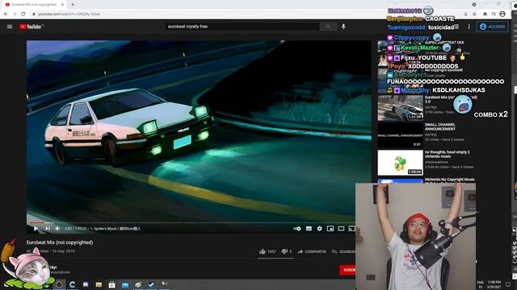
Task: Click the search magnifier button
Action: [x=328, y=27]
